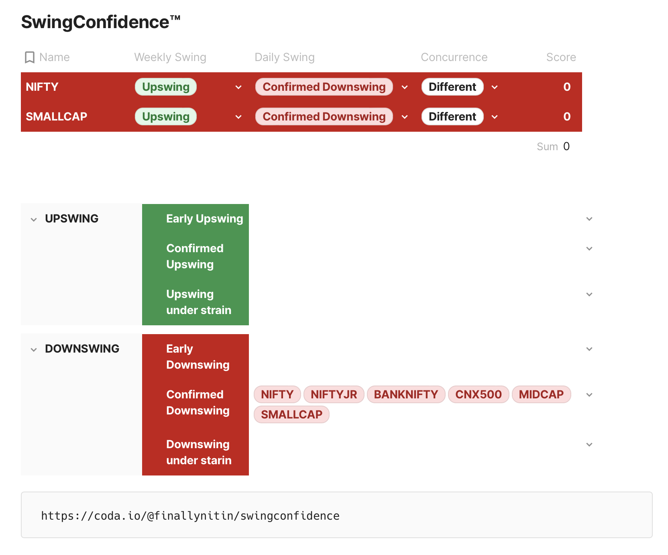Click the bookmark icon beside Name header
668x555 pixels.
29,57
